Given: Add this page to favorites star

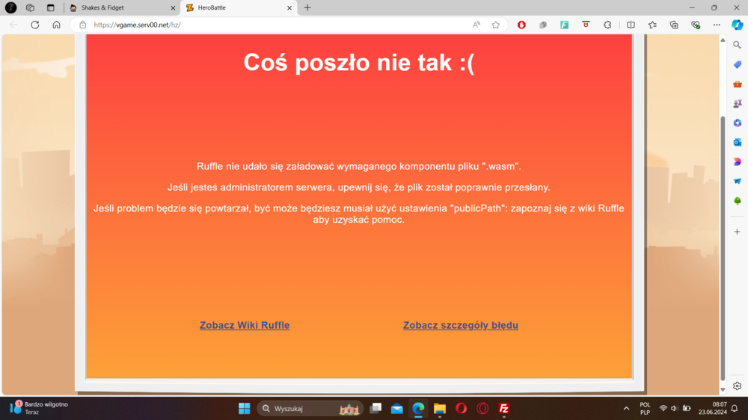Looking at the screenshot, I should (x=496, y=25).
